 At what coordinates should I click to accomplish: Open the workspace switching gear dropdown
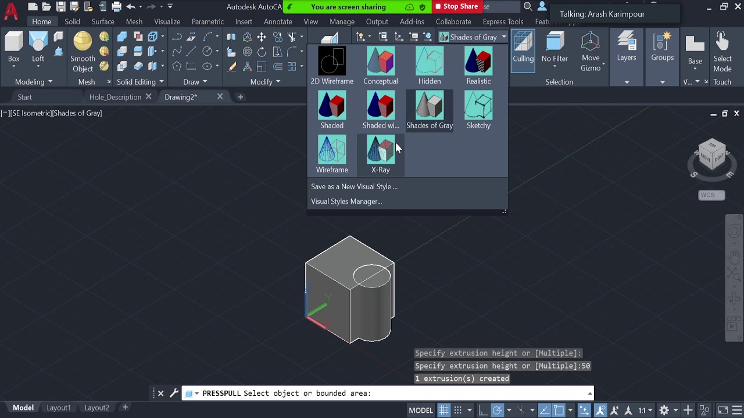click(x=668, y=410)
